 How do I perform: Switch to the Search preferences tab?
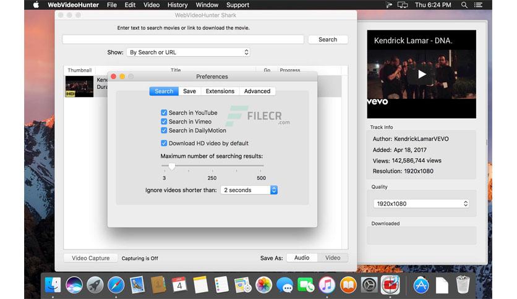click(x=164, y=91)
